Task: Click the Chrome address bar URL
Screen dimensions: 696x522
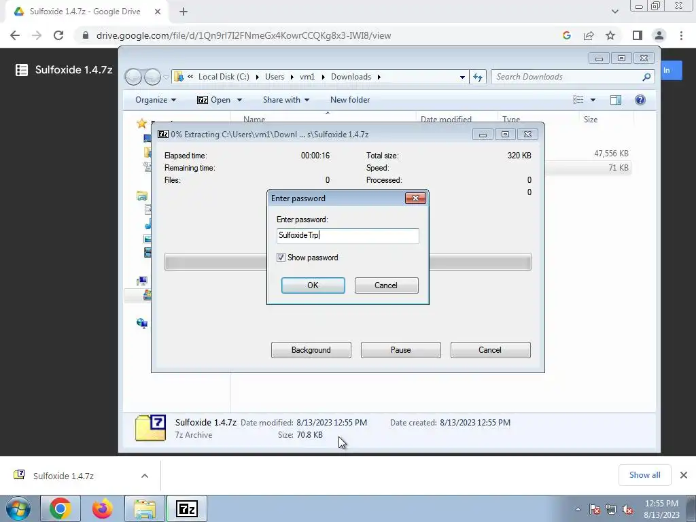Action: point(244,35)
